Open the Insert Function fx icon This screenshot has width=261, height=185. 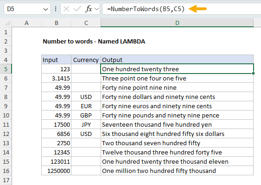click(89, 9)
